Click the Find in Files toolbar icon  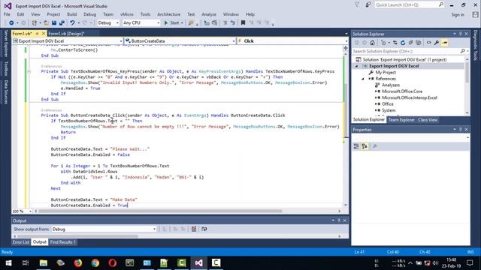tap(191, 23)
